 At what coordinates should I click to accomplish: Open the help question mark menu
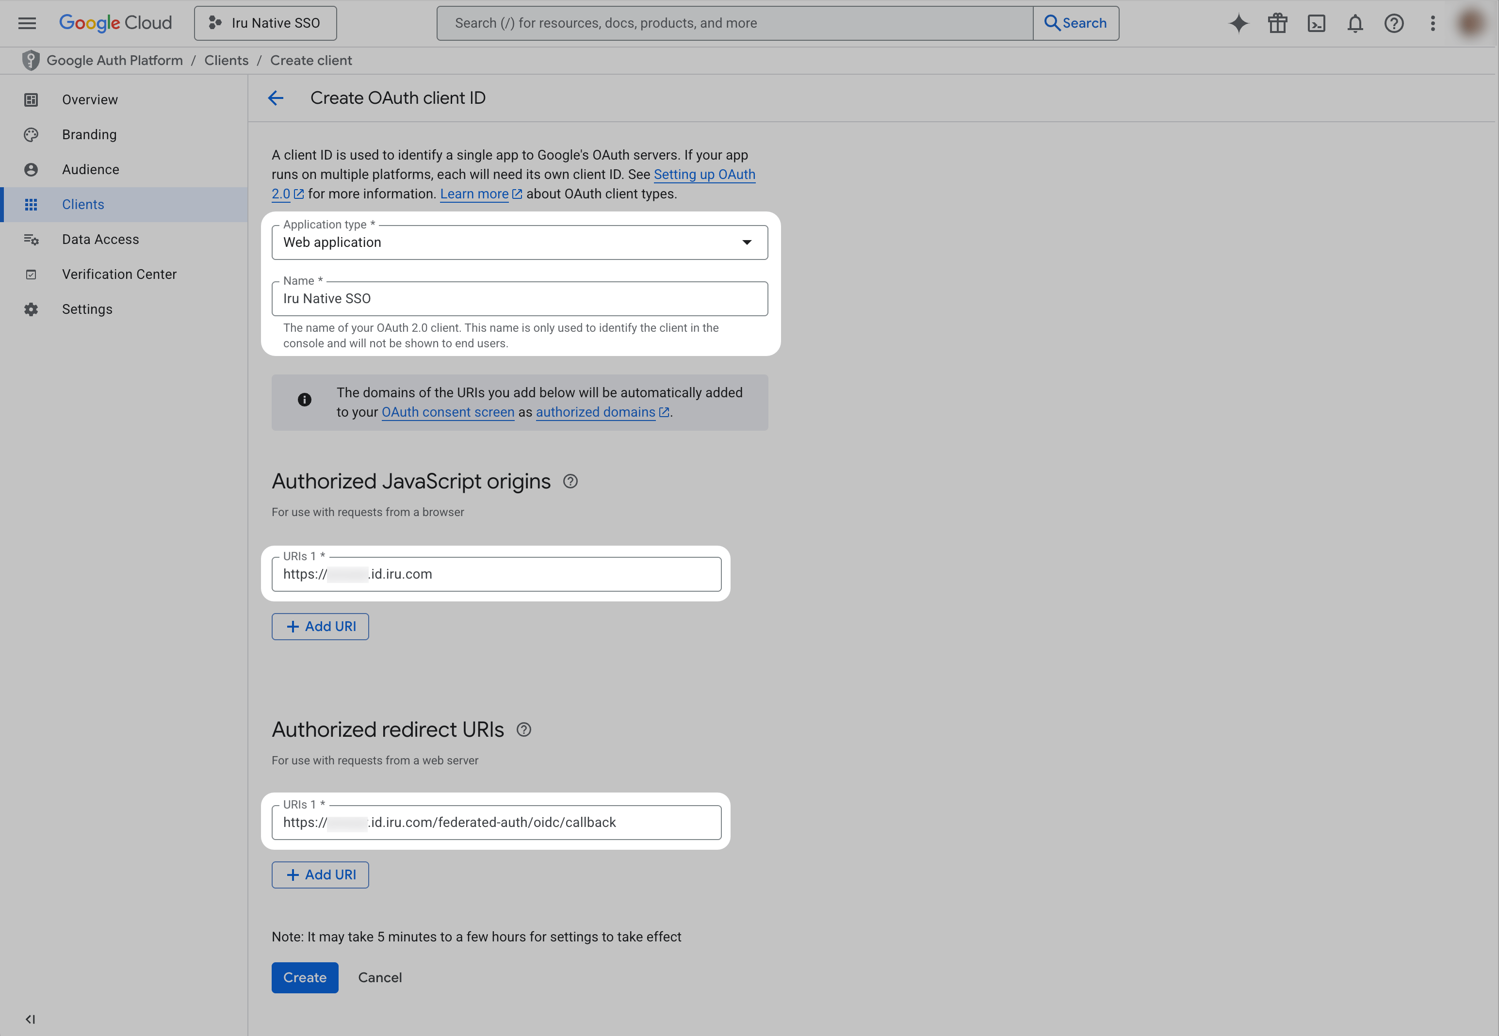pyautogui.click(x=1394, y=23)
